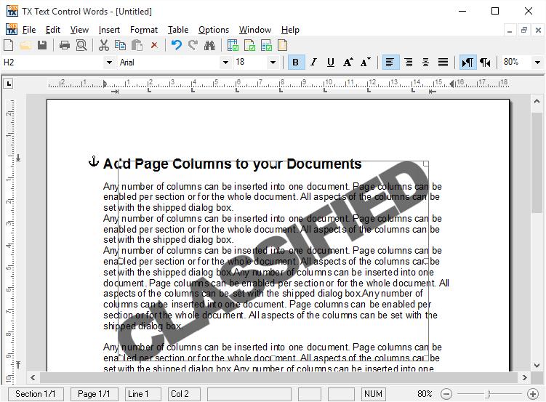
Task: Redo action using the gray arrow icon
Action: (x=193, y=45)
